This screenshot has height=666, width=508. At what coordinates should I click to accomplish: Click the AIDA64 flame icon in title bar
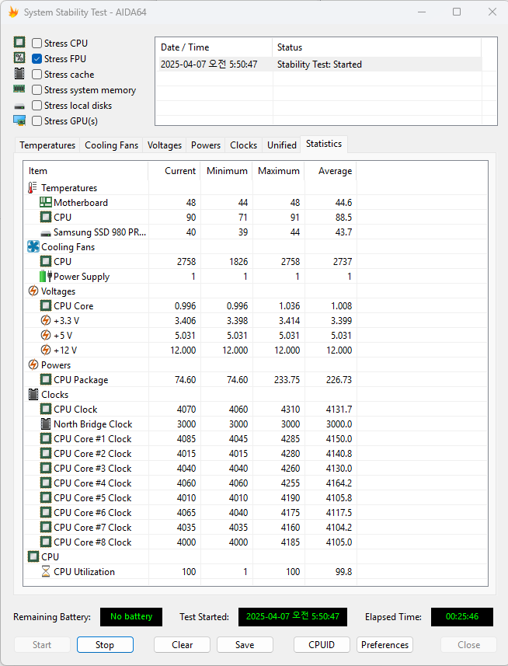[x=13, y=12]
